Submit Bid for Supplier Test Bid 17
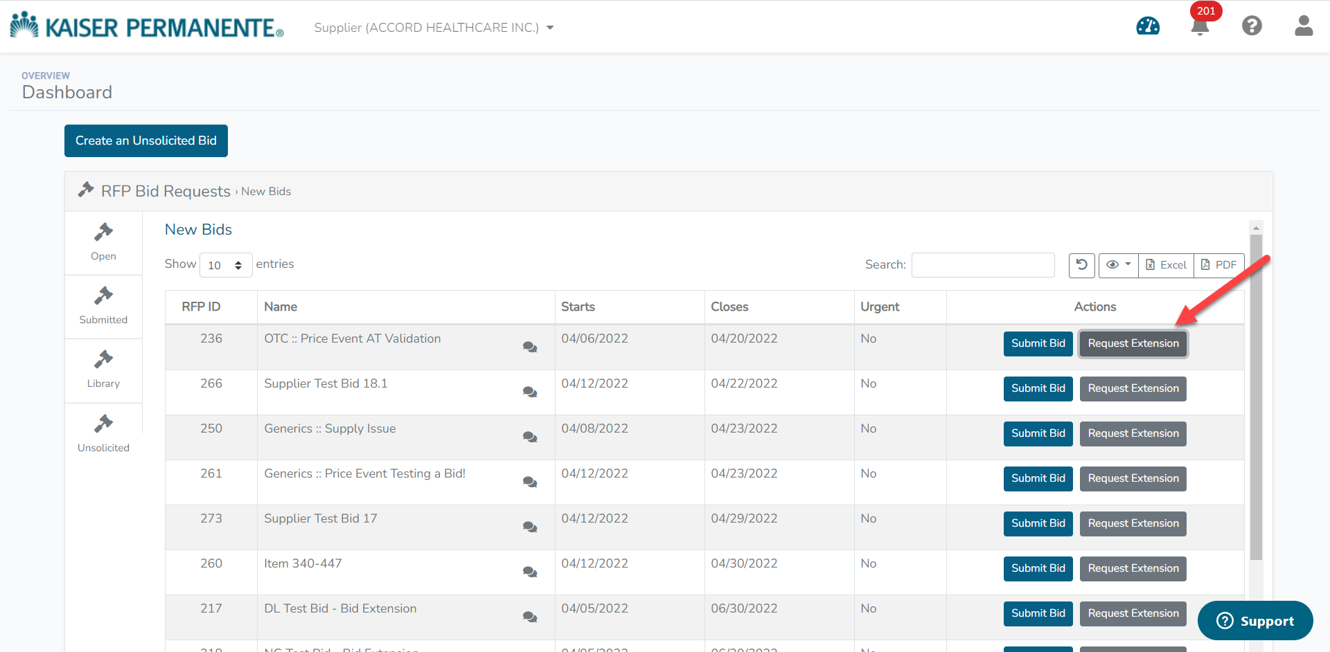 pyautogui.click(x=1037, y=523)
